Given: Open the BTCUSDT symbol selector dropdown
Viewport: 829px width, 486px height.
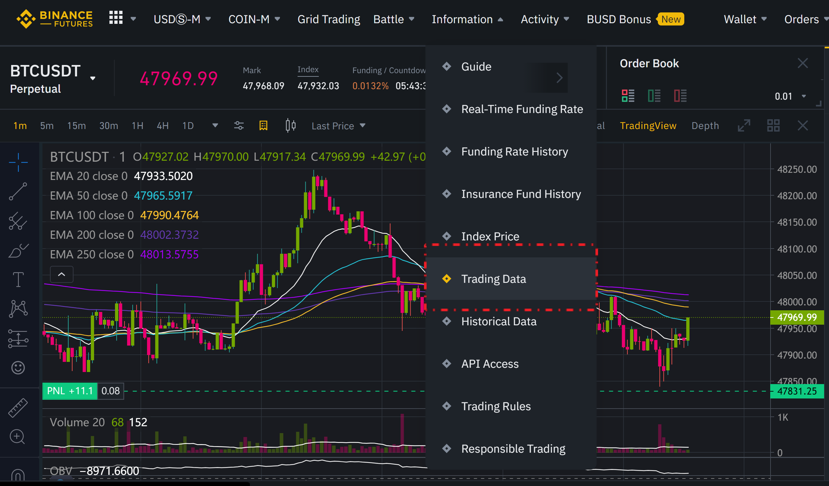Looking at the screenshot, I should pos(93,78).
